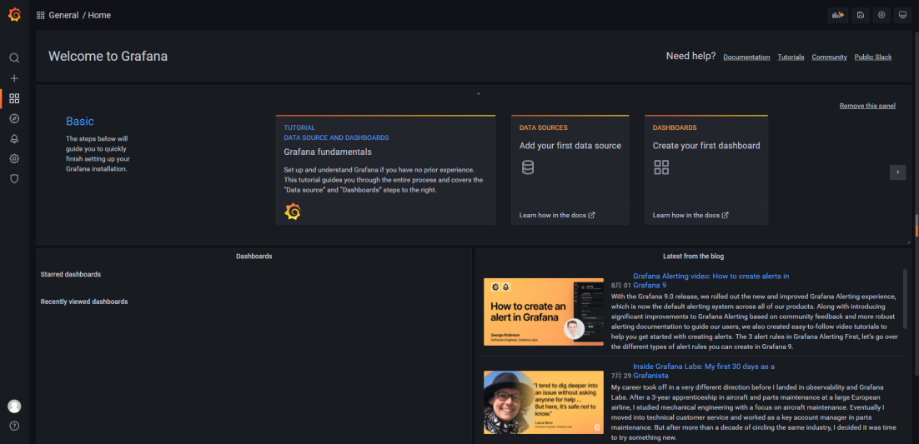Open the Server Admin shield icon
Image resolution: width=919 pixels, height=444 pixels.
(15, 178)
